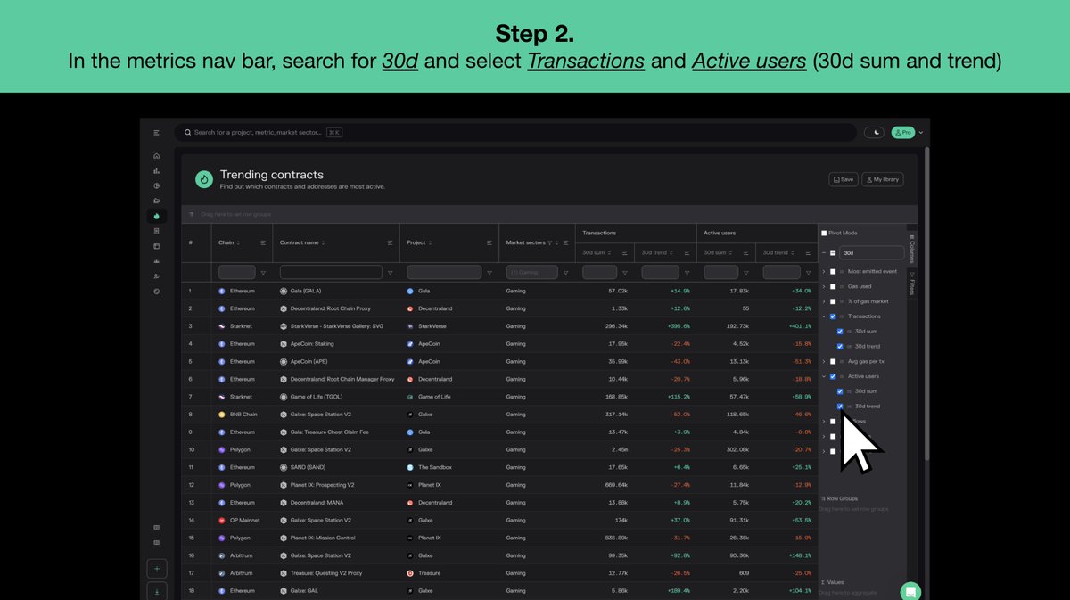1070x600 pixels.
Task: Click the magnifier icon in the search bar
Action: click(x=187, y=132)
